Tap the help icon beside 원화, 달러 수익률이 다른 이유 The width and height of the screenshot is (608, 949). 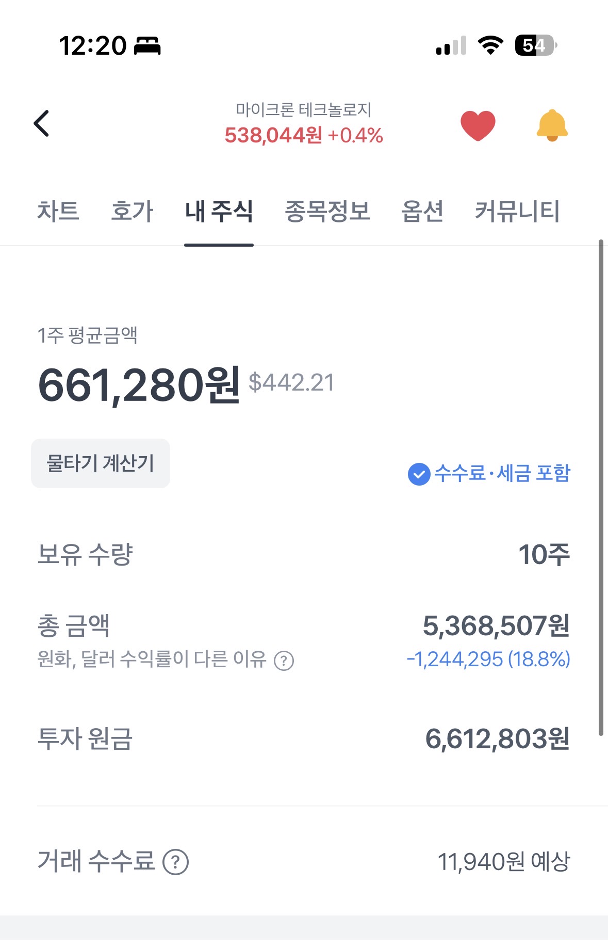point(284,661)
